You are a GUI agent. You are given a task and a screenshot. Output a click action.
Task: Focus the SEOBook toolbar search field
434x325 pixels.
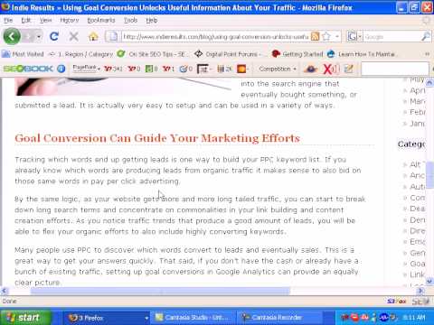[395, 69]
